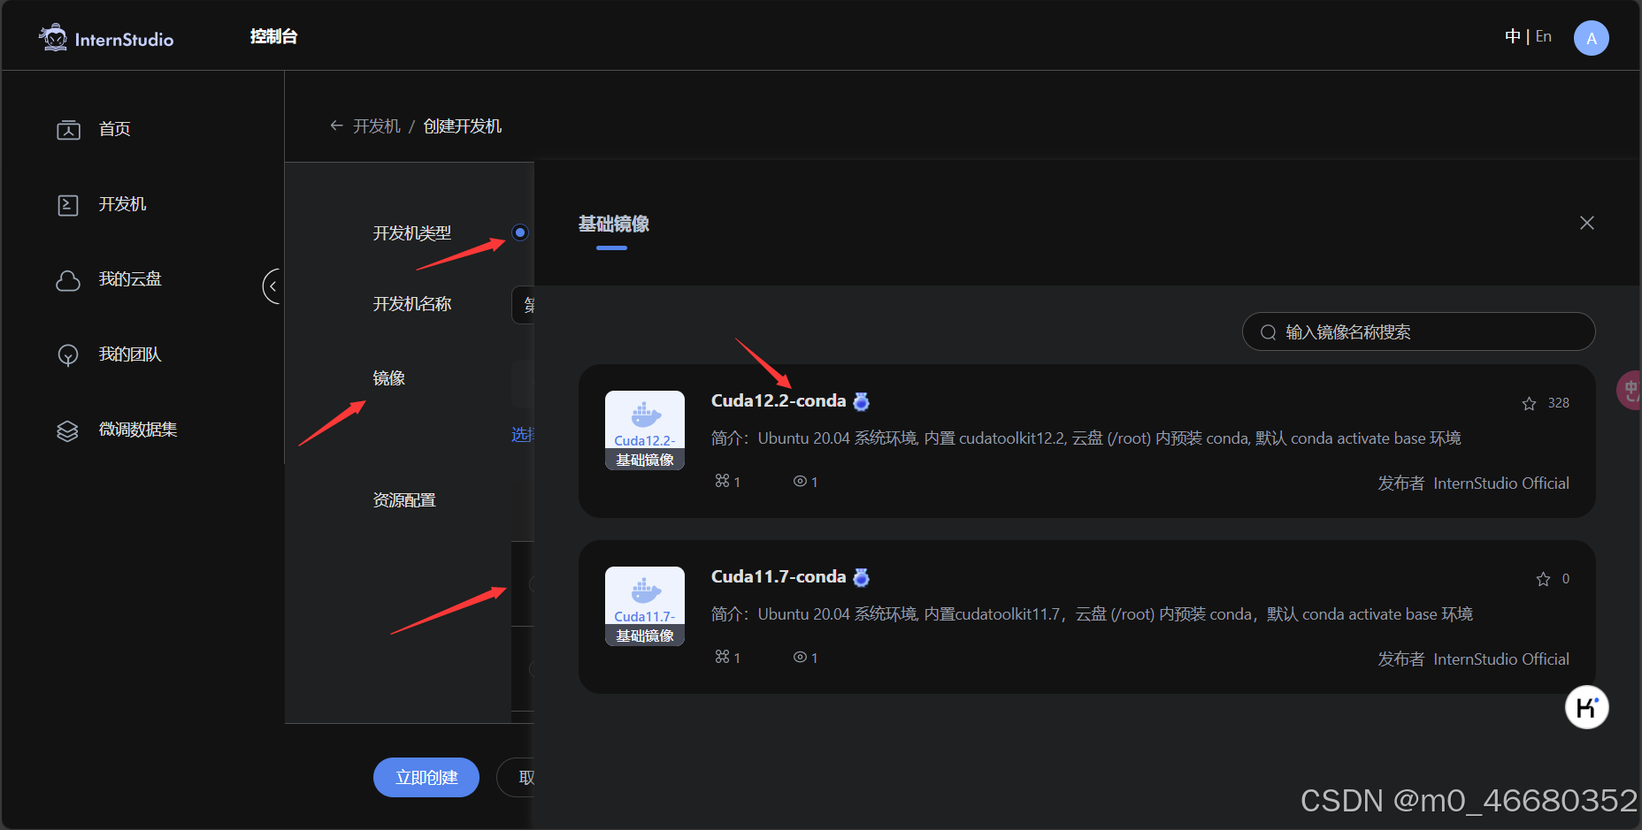This screenshot has height=830, width=1642.
Task: Open the user avatar A menu
Action: [1591, 38]
